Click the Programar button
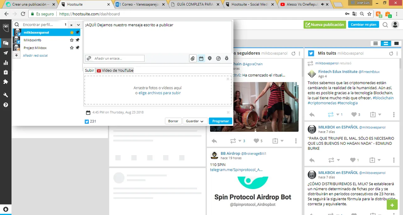 pyautogui.click(x=220, y=121)
